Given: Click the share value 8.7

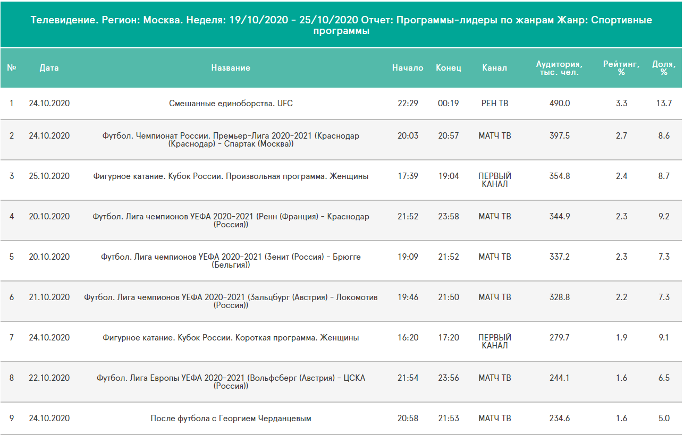Looking at the screenshot, I should click(x=664, y=176).
